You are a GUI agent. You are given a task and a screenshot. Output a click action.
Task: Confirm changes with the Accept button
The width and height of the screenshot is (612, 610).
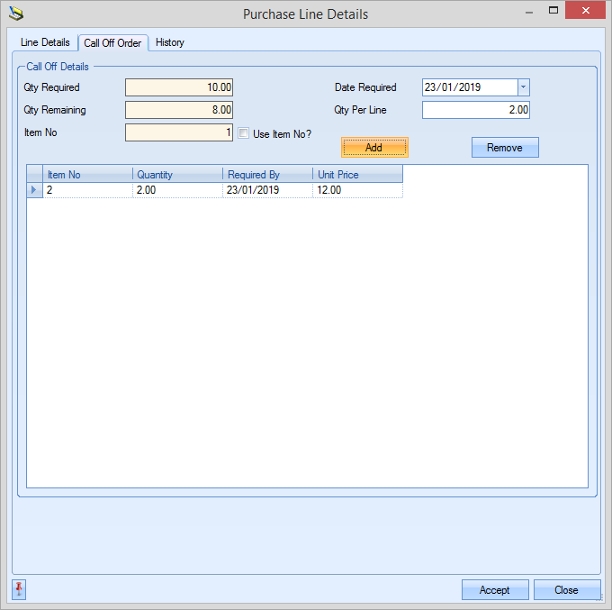(x=494, y=590)
